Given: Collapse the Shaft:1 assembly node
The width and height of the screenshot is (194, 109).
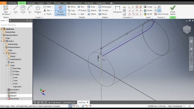Looking at the screenshot, I should (2, 41).
